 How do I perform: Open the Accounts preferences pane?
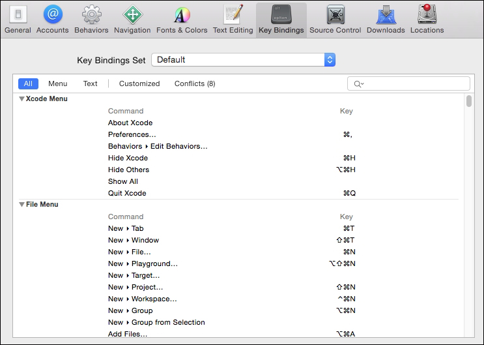[x=53, y=19]
